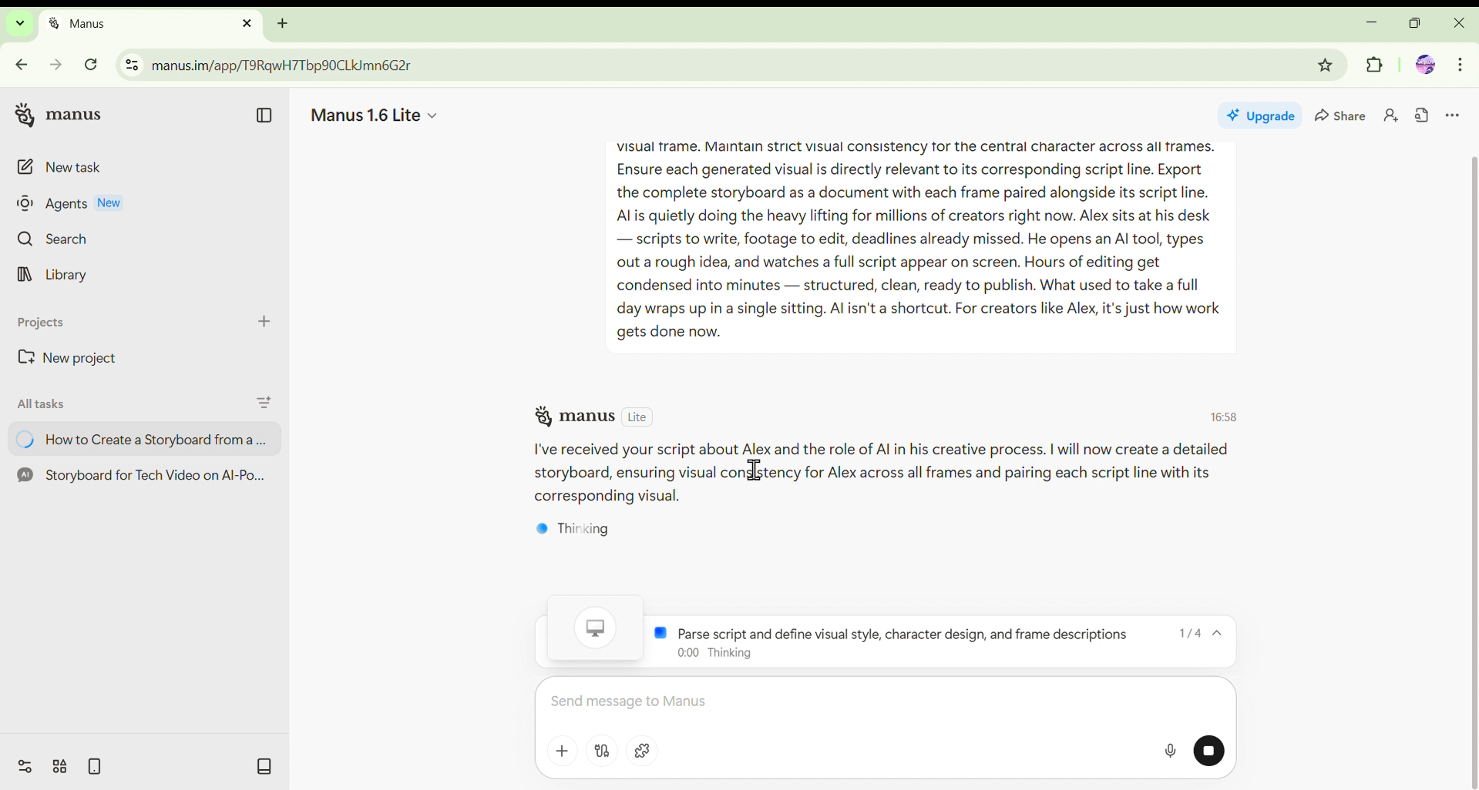Collapse the task progress panel with the chevron
Viewport: 1479px width, 790px height.
point(1218,634)
